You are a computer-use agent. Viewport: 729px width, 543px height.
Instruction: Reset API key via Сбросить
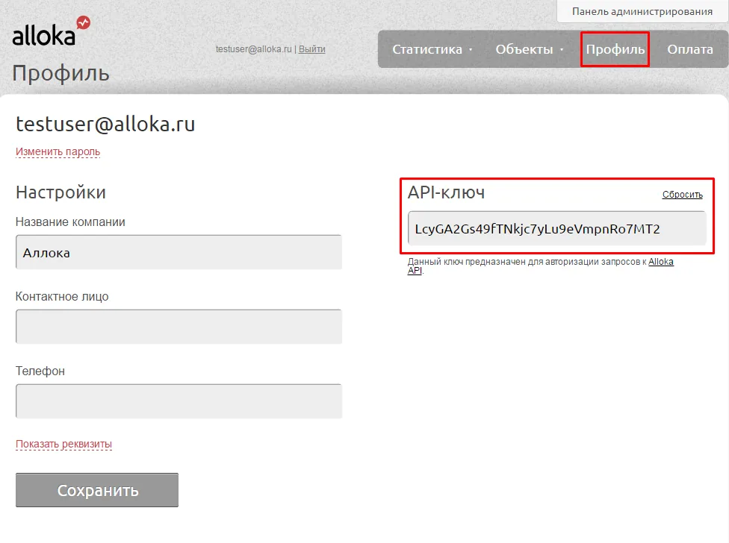(x=682, y=195)
